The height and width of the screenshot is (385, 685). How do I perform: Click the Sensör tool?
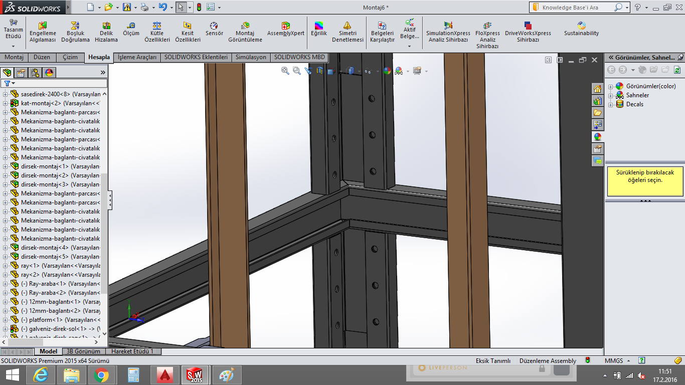tap(214, 29)
